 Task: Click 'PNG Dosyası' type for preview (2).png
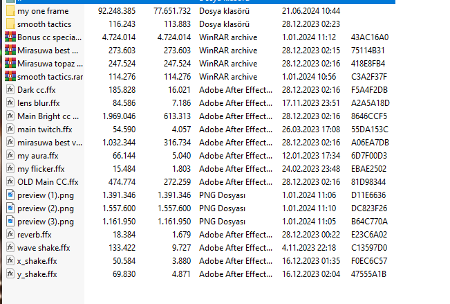223,208
